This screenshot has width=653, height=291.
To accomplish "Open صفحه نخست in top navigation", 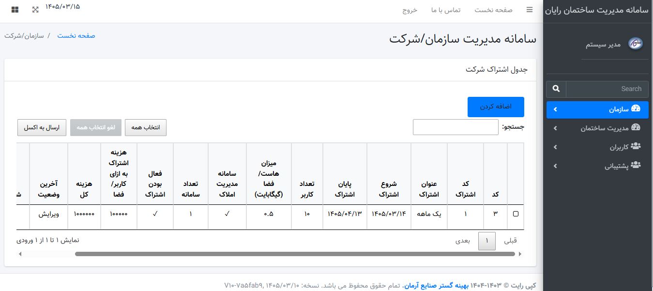I will click(x=493, y=10).
